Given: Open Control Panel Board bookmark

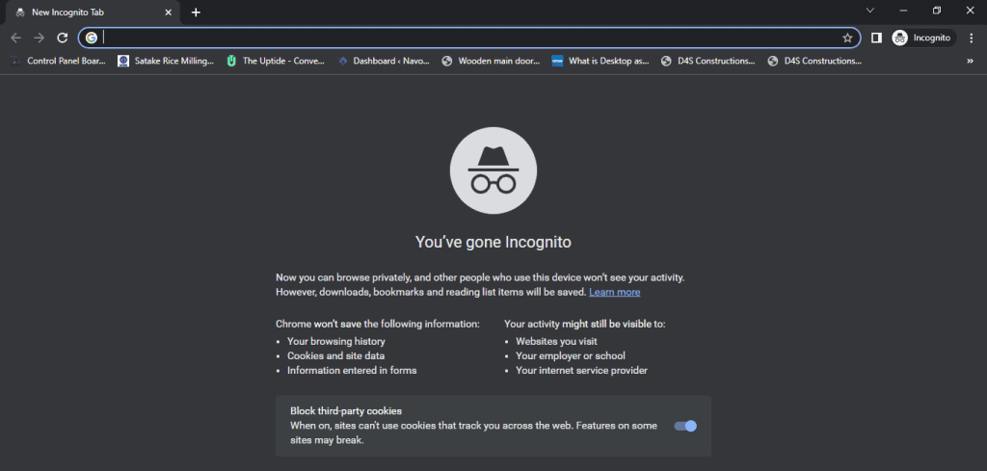Looking at the screenshot, I should tap(58, 61).
